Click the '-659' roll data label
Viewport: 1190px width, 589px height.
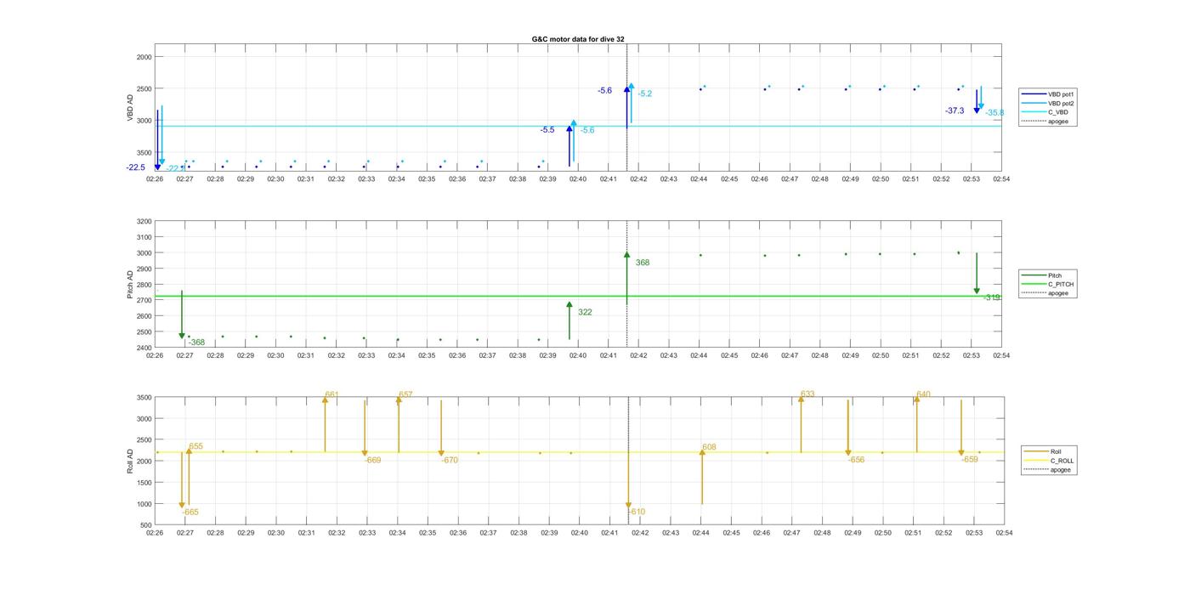[x=970, y=459]
